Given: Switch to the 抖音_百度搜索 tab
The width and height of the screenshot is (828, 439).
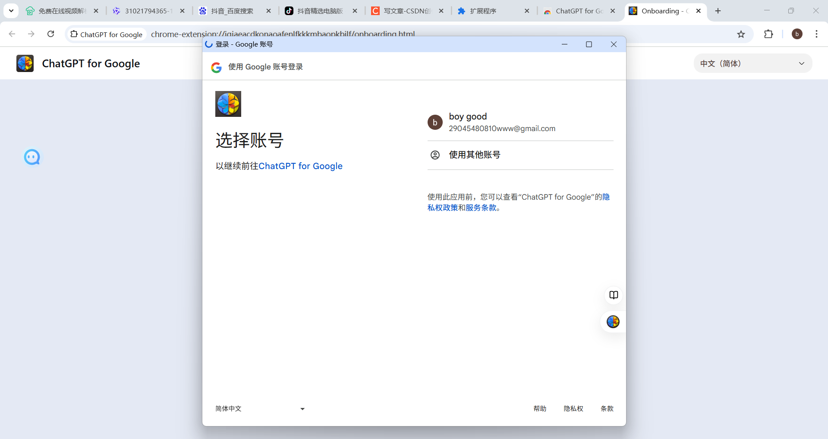Looking at the screenshot, I should [235, 11].
